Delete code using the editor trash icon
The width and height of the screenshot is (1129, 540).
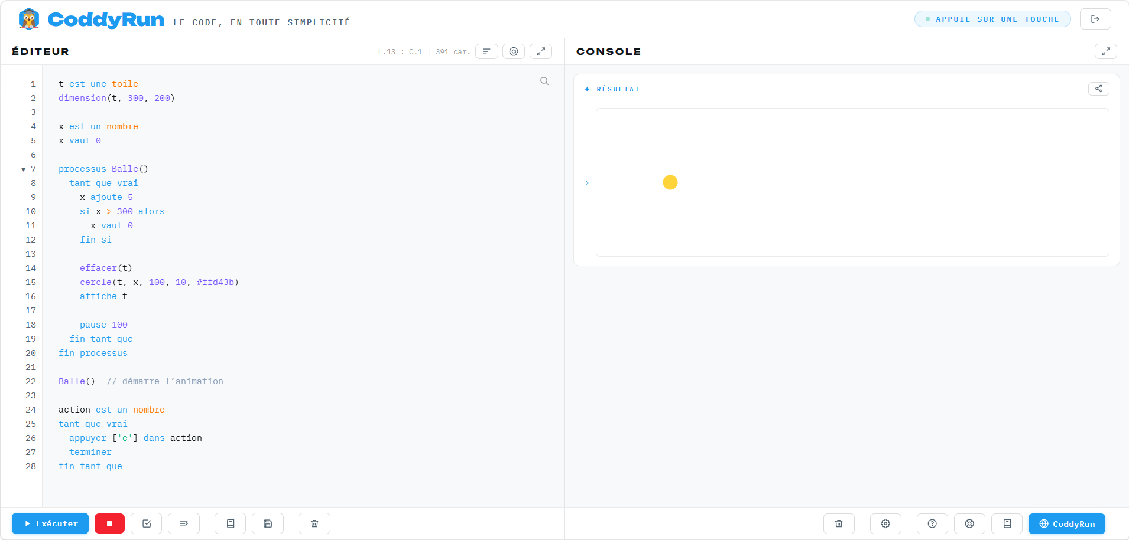pos(314,523)
